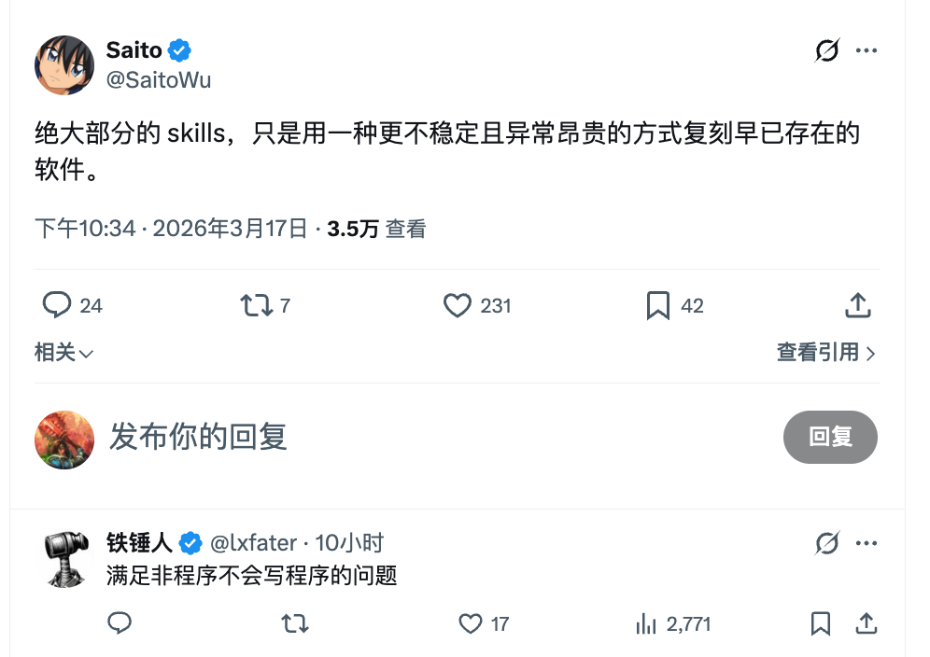This screenshot has height=657, width=930.
Task: Like Saito's tweet
Action: tap(458, 305)
